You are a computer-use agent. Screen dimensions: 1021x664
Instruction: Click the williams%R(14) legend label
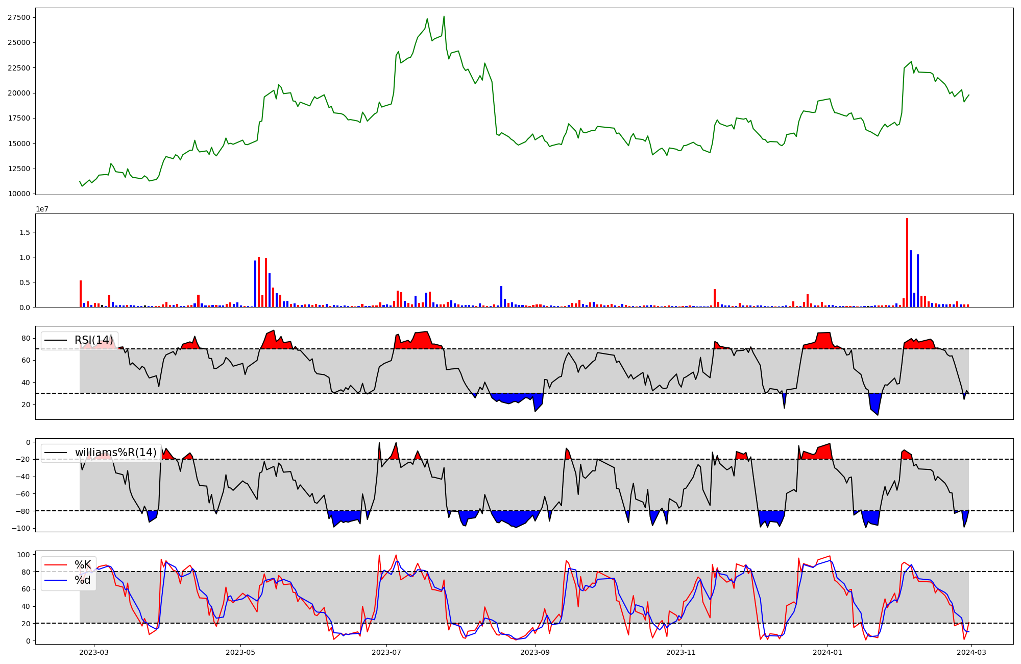[115, 453]
